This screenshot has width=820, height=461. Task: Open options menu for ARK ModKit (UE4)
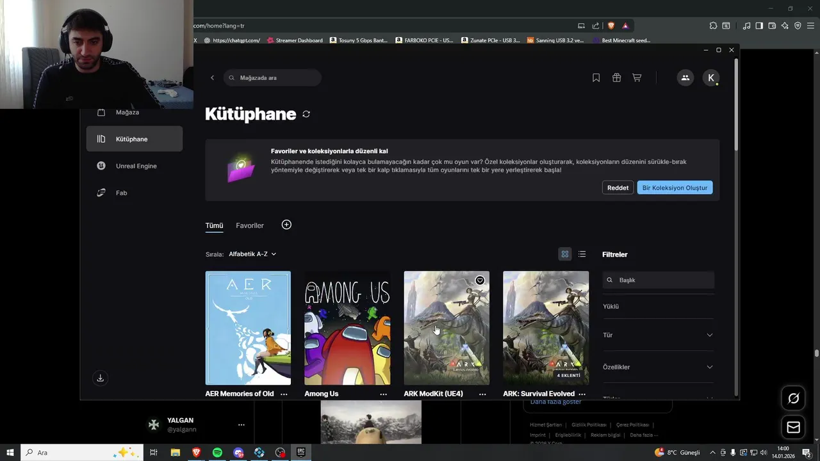pyautogui.click(x=482, y=394)
